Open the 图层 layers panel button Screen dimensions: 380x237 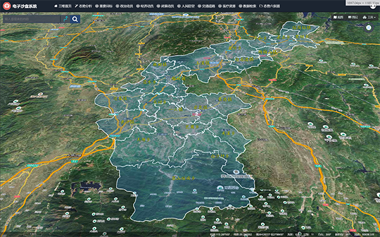pos(353,17)
